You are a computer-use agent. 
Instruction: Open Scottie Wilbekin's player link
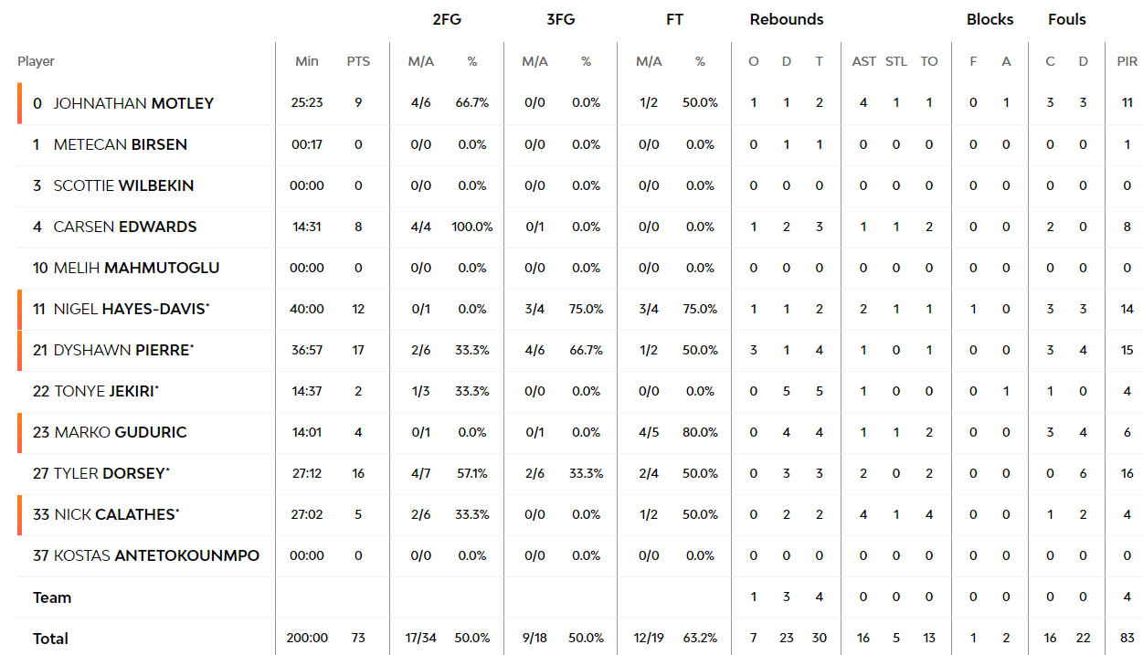point(123,185)
